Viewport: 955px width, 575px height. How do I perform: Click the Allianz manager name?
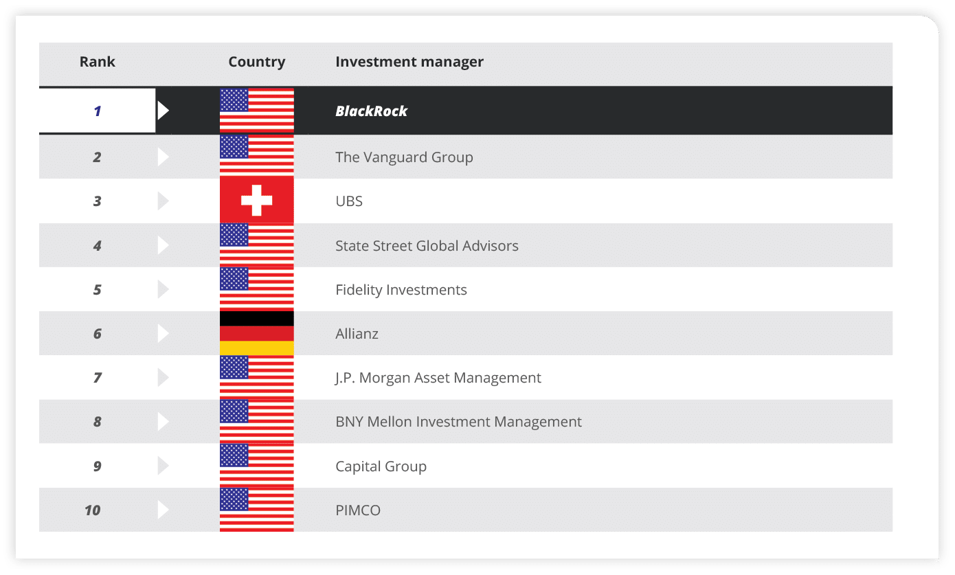pos(357,334)
